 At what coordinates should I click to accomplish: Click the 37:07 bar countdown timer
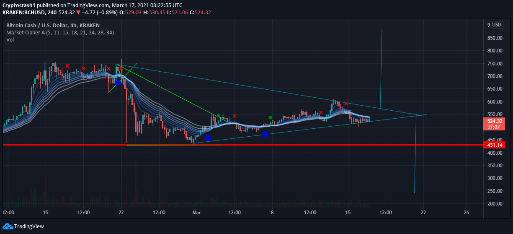494,127
